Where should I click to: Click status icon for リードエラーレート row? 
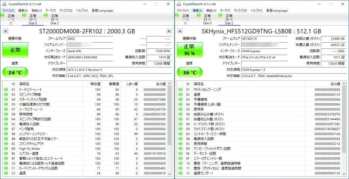[6, 90]
